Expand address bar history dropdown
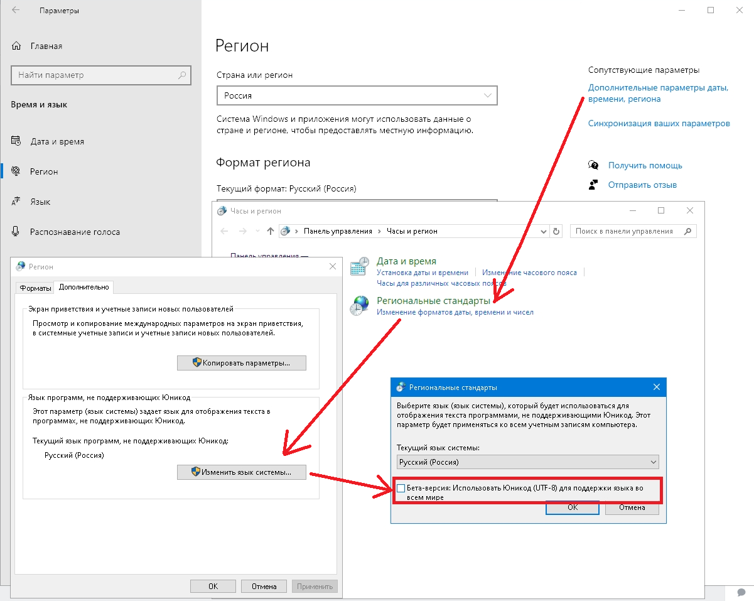754x601 pixels. pos(544,231)
